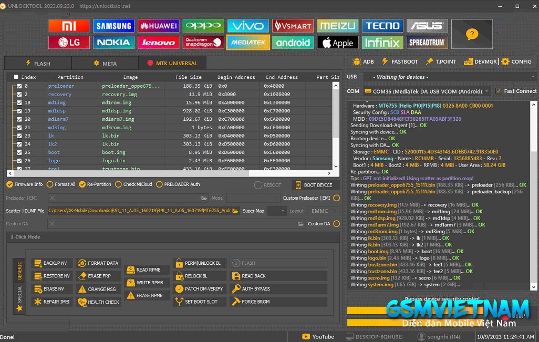Screen dimensions: 539x342
Task: Uncheck the preloader partition row
Action: tap(19, 86)
